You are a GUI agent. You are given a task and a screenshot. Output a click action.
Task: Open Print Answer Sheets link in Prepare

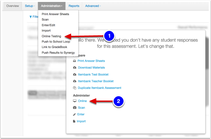tap(91, 61)
